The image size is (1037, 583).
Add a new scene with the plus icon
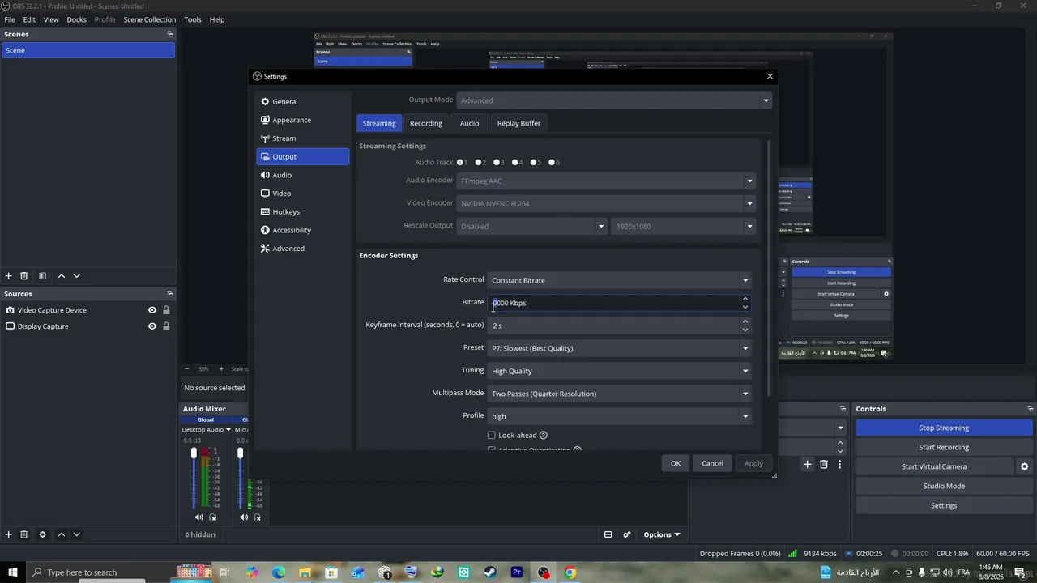9,276
